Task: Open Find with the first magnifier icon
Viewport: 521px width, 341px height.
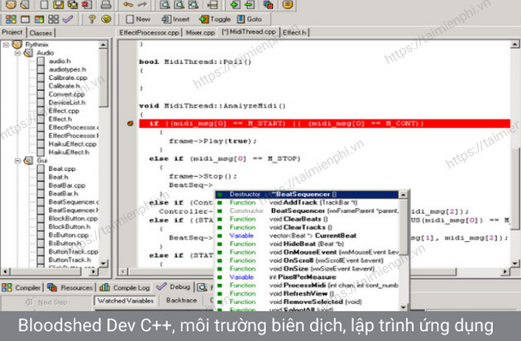Action: 165,4
